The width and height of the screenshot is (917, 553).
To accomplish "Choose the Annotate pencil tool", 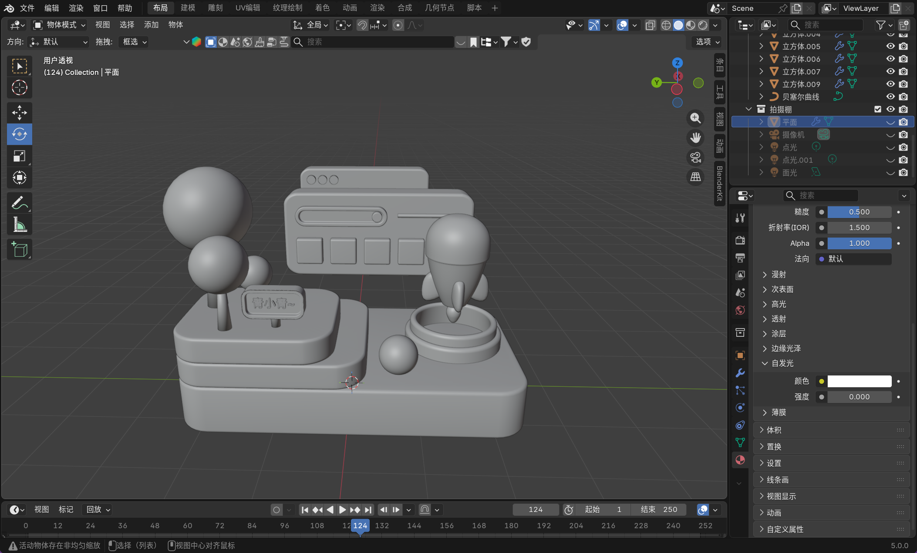I will point(19,203).
